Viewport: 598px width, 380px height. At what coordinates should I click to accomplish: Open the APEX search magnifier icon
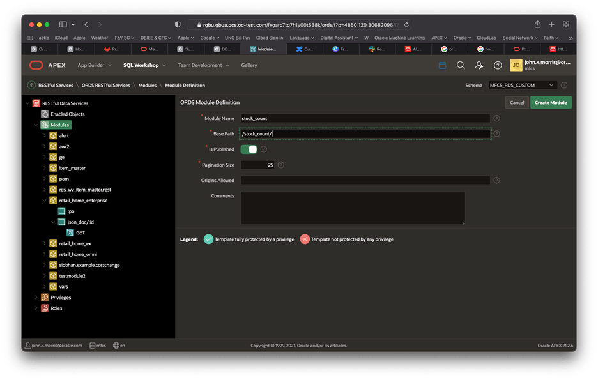point(461,66)
